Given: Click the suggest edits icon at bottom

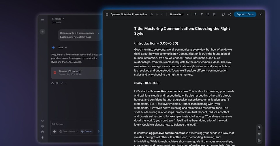Looking at the screenshot, I should 259,141.
